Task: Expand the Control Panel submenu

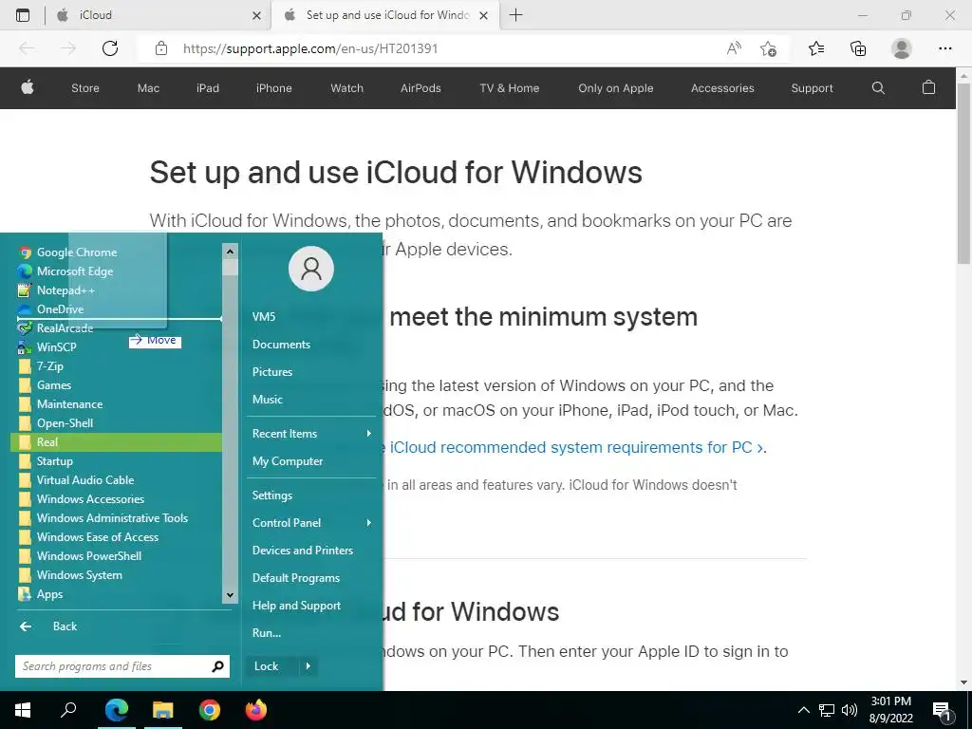Action: pyautogui.click(x=311, y=523)
